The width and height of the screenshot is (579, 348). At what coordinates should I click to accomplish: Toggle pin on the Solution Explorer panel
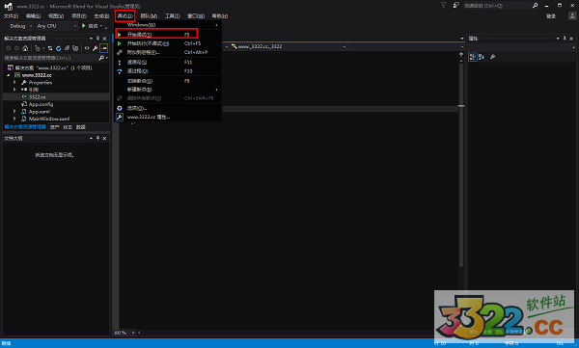click(97, 39)
